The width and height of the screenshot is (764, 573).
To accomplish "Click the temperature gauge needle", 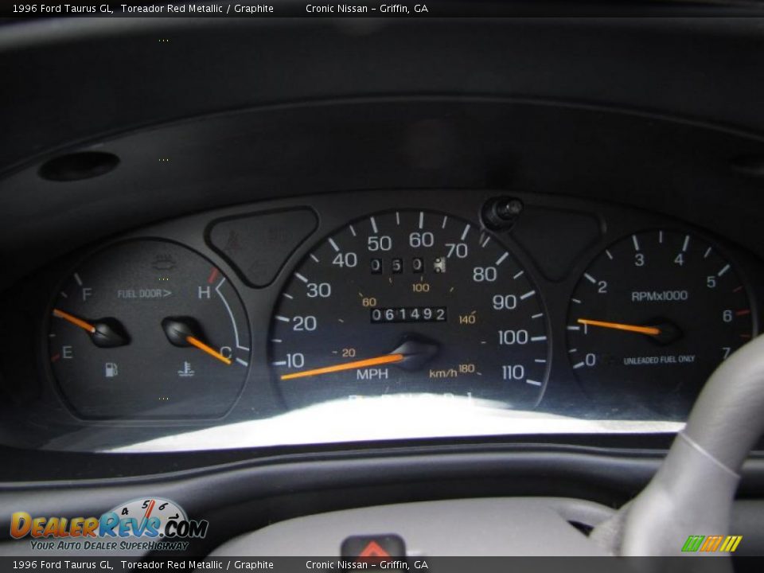I will coord(209,349).
